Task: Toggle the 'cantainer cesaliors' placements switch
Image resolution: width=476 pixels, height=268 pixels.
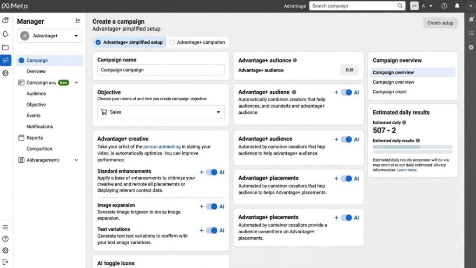Action: 346,218
